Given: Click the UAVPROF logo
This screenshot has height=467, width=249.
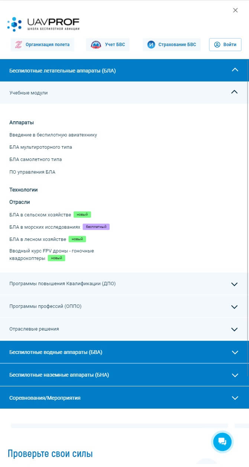Looking at the screenshot, I should pyautogui.click(x=43, y=24).
